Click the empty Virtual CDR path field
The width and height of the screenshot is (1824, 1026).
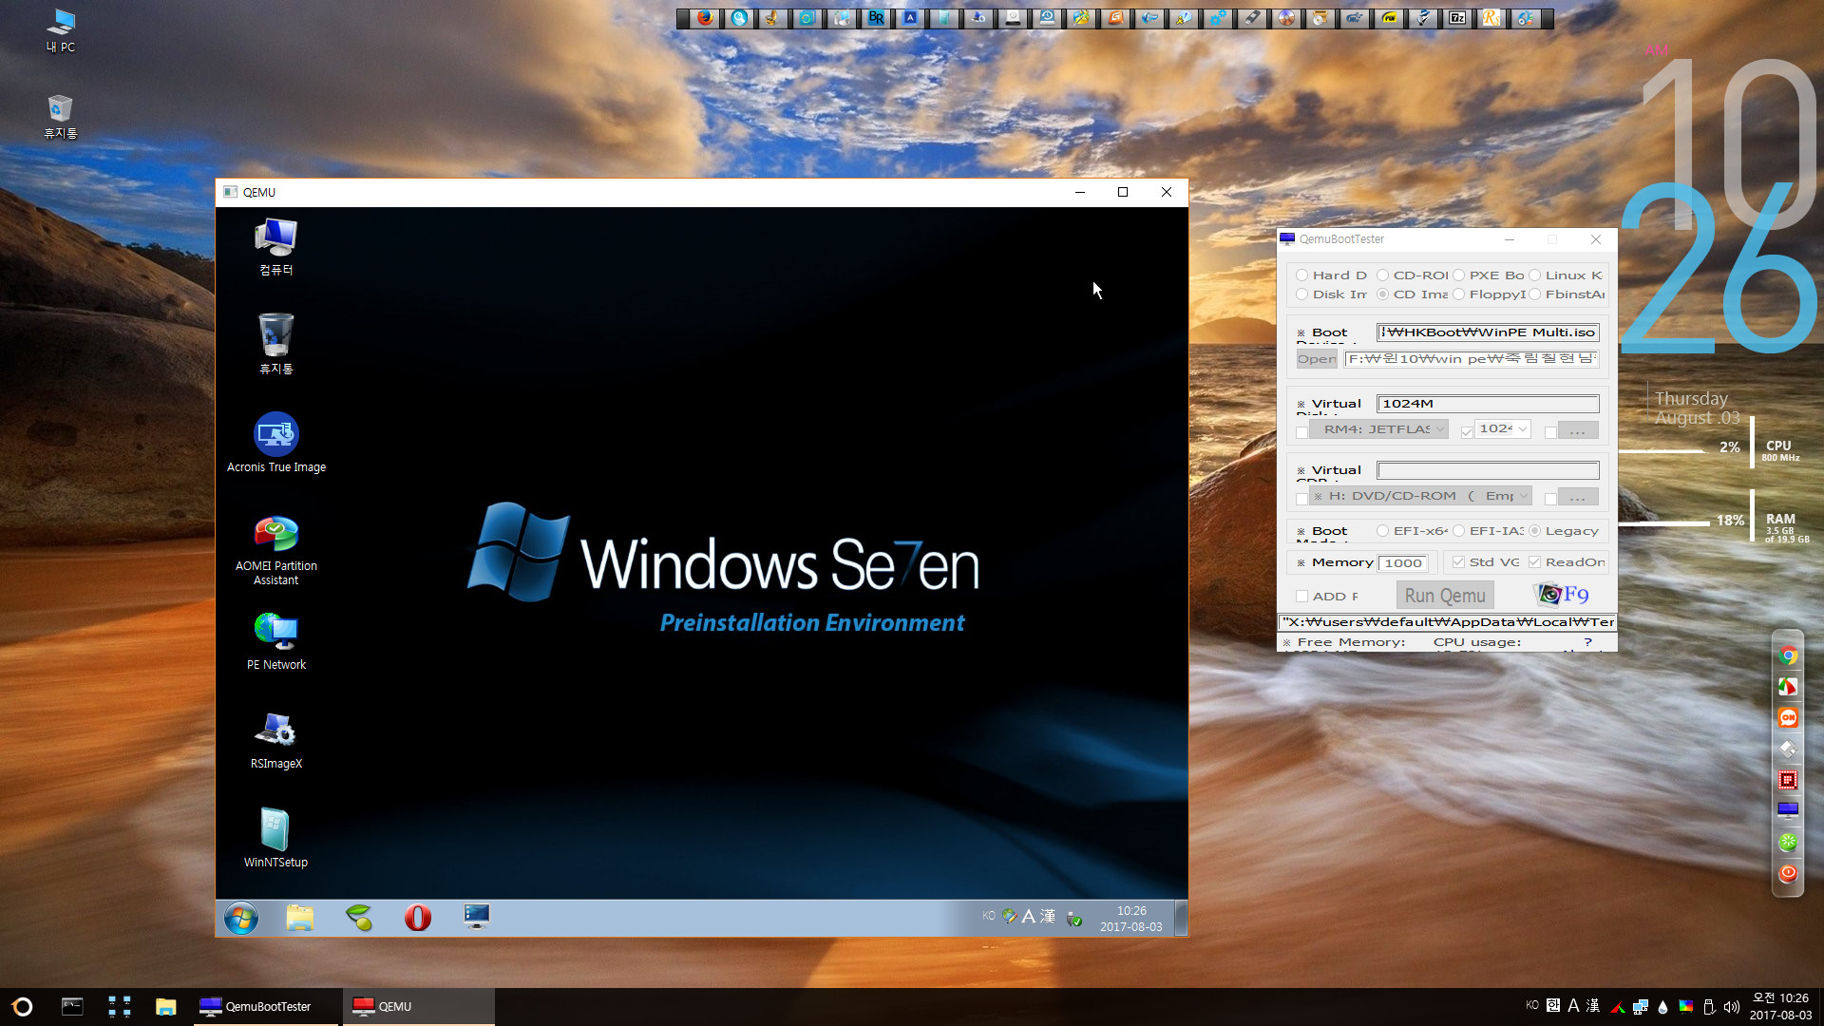click(x=1488, y=470)
